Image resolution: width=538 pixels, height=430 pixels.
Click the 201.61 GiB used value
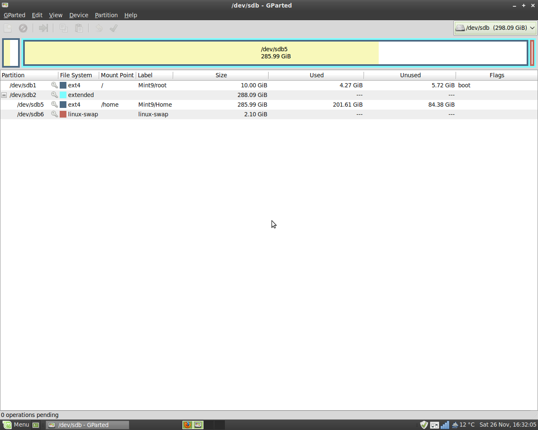tap(348, 105)
